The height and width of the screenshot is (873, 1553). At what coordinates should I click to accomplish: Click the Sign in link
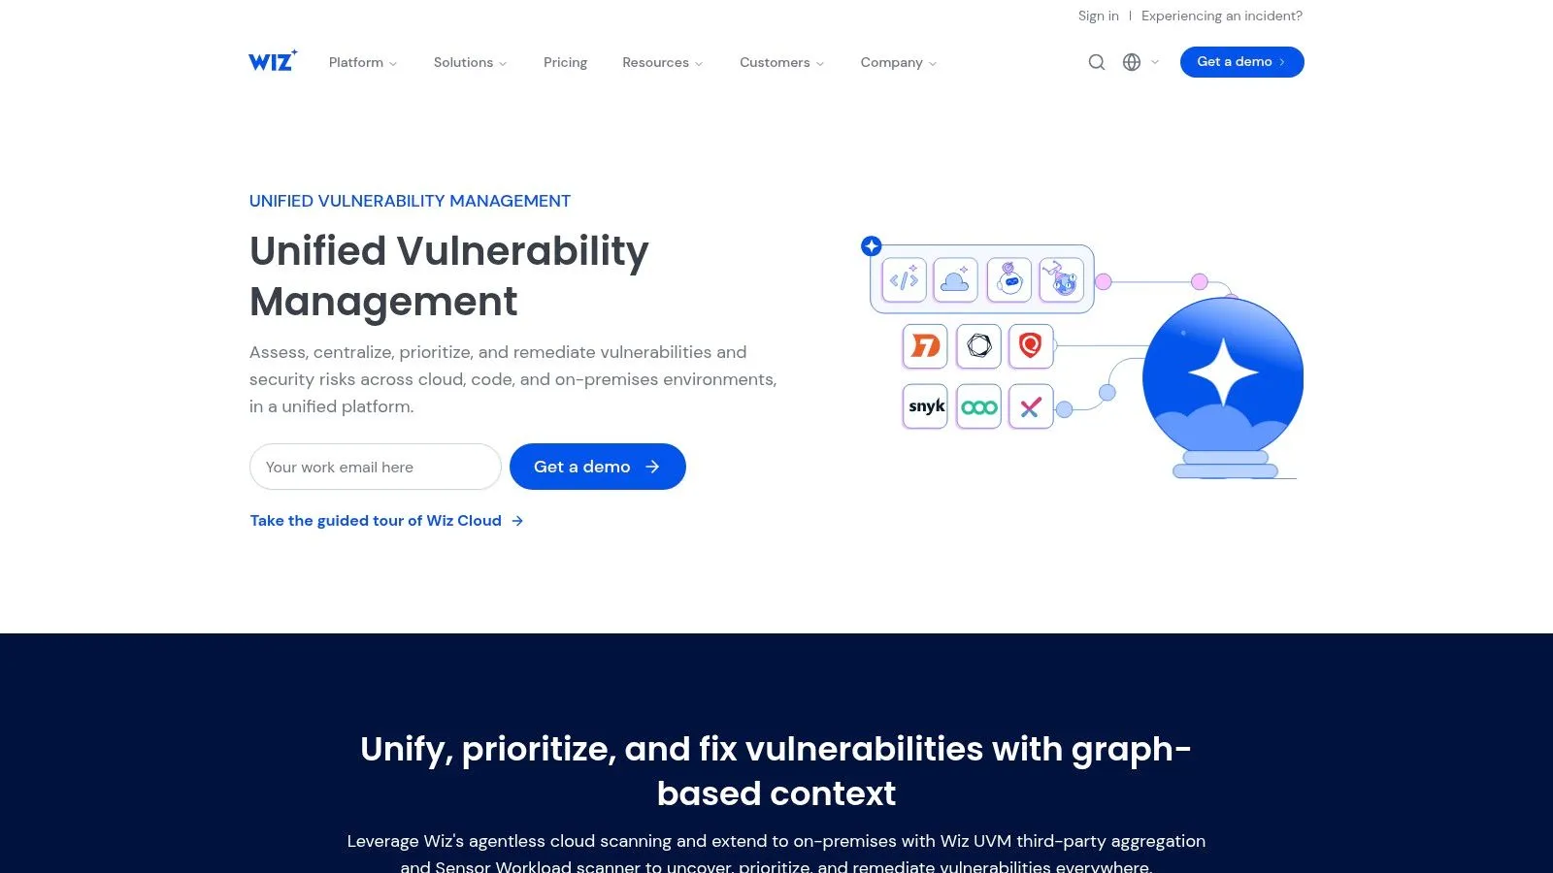pos(1098,16)
